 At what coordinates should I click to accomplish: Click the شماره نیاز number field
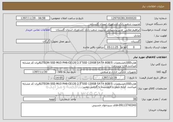pyautogui.click(x=124, y=18)
